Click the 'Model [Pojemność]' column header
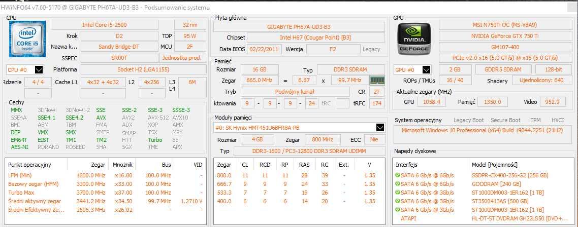578x227 pixels. tap(494, 165)
